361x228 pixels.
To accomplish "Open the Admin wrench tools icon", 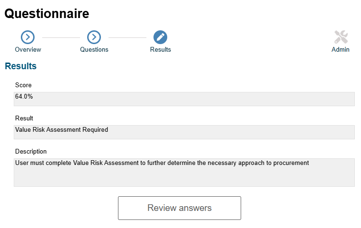I will coord(341,37).
